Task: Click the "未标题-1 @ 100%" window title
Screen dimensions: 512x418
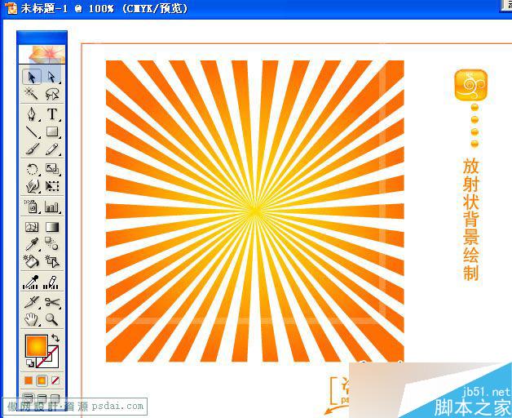Action: coord(67,8)
